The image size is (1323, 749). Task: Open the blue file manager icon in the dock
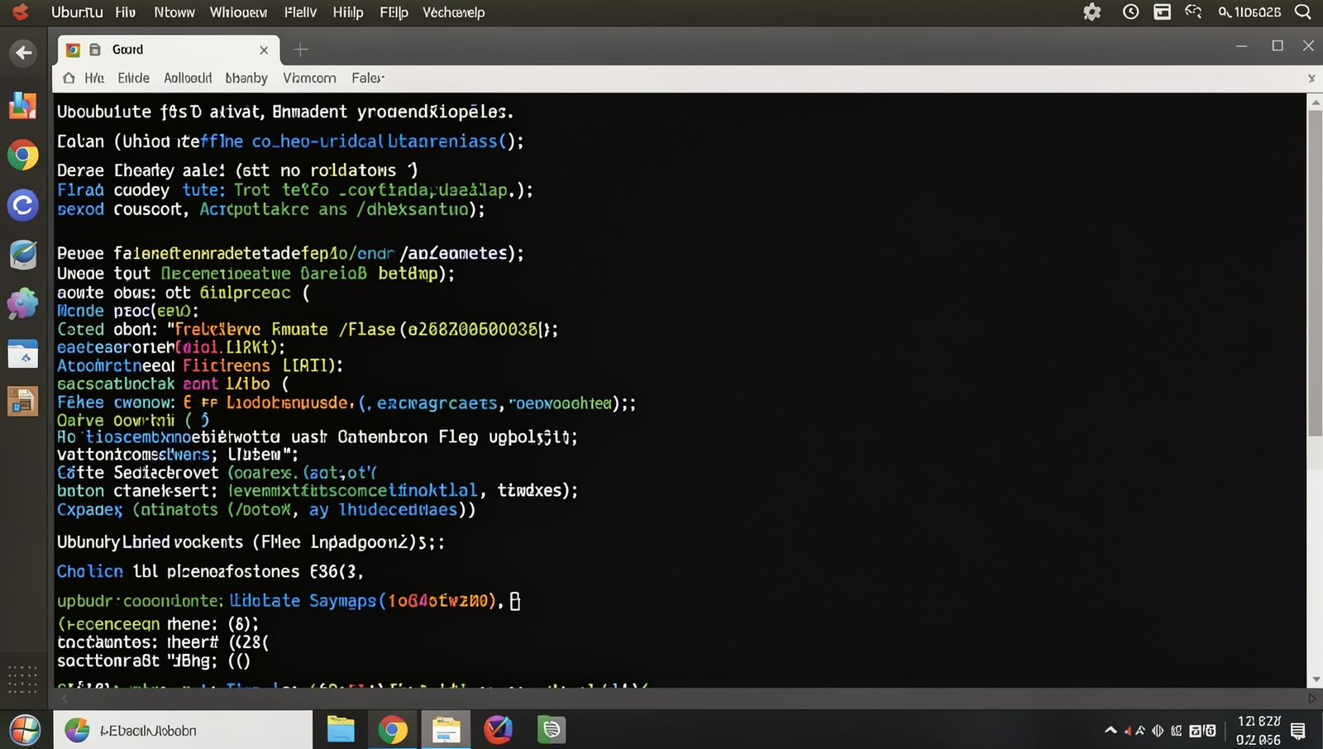[23, 354]
